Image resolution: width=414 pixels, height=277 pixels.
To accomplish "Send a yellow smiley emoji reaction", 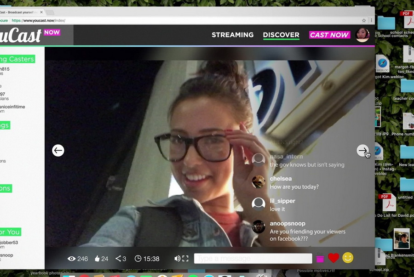I will [348, 258].
